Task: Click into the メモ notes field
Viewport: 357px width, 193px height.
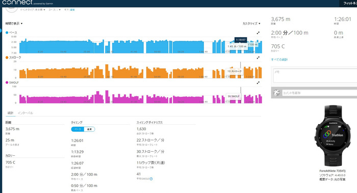Action: (315, 76)
